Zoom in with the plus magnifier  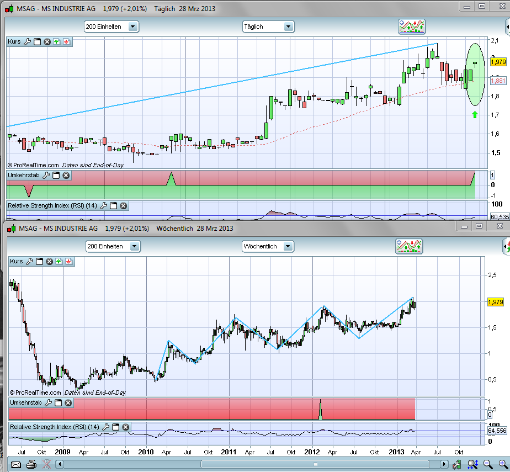click(502, 464)
